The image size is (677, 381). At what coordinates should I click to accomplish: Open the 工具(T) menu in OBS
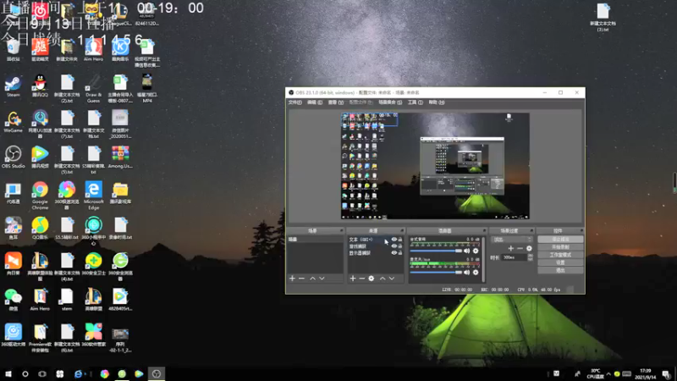[x=416, y=102]
